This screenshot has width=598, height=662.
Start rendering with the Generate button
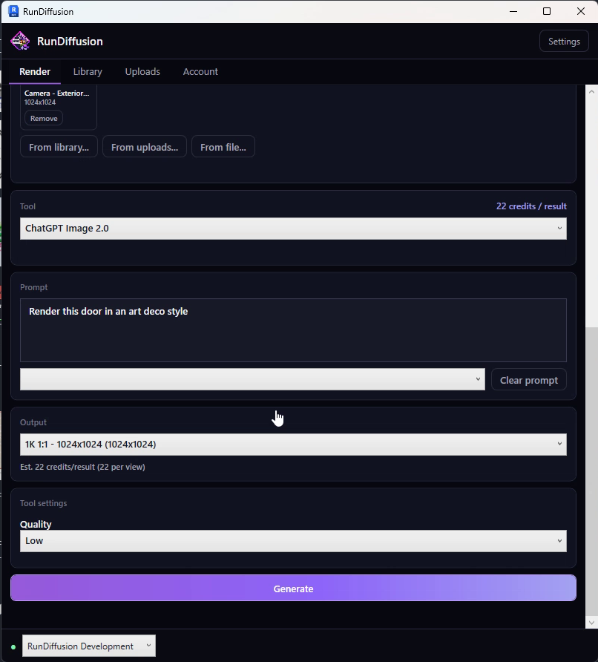click(293, 588)
